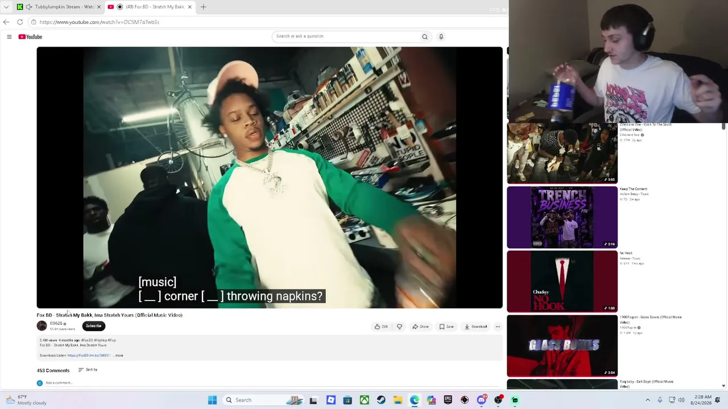Open the video's three-dot more actions
Screen dimensions: 728x409
tap(498, 327)
